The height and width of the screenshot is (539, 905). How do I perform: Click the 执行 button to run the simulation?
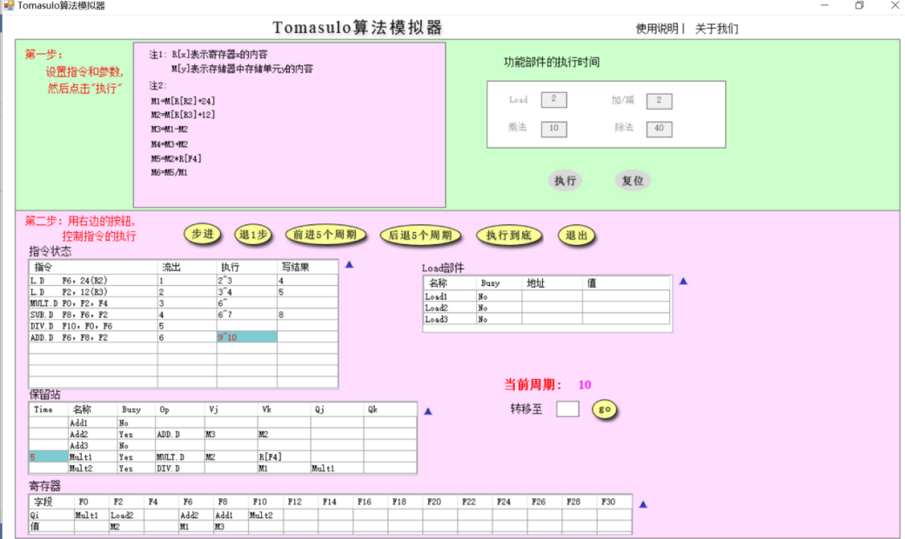565,179
